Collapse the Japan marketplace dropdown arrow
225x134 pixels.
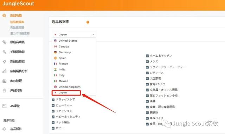coord(93,35)
